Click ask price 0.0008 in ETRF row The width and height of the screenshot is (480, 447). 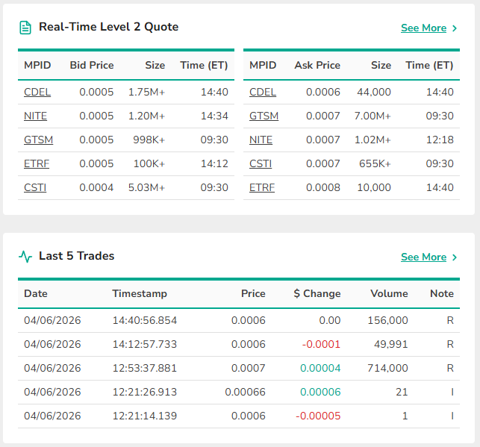pos(323,187)
